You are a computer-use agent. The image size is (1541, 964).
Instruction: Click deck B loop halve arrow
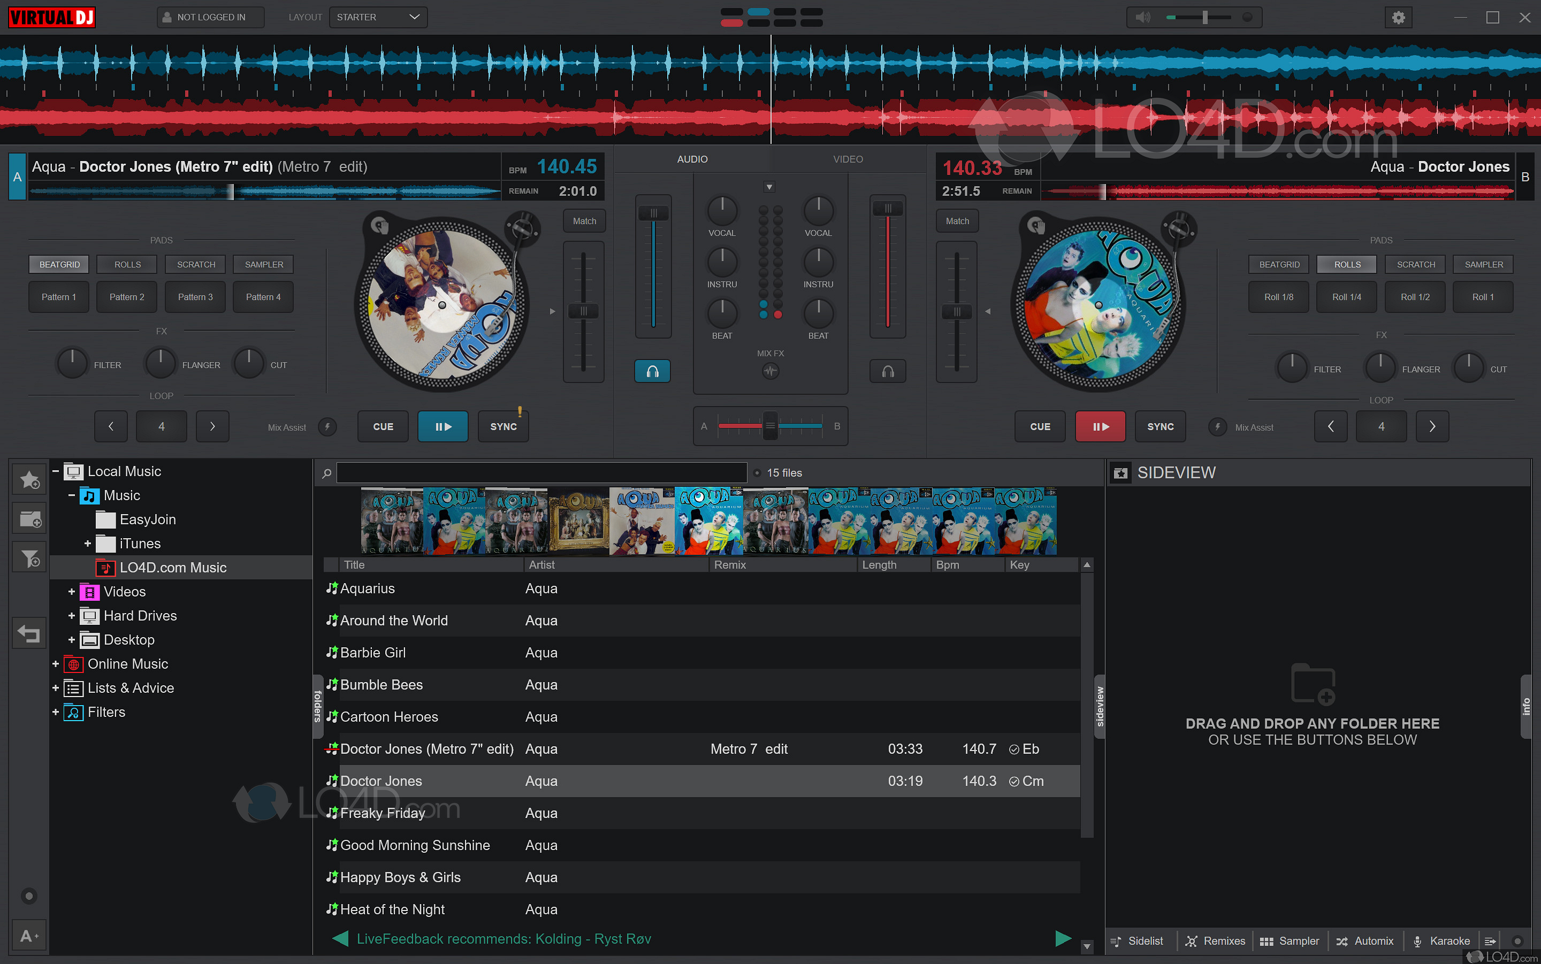1331,426
